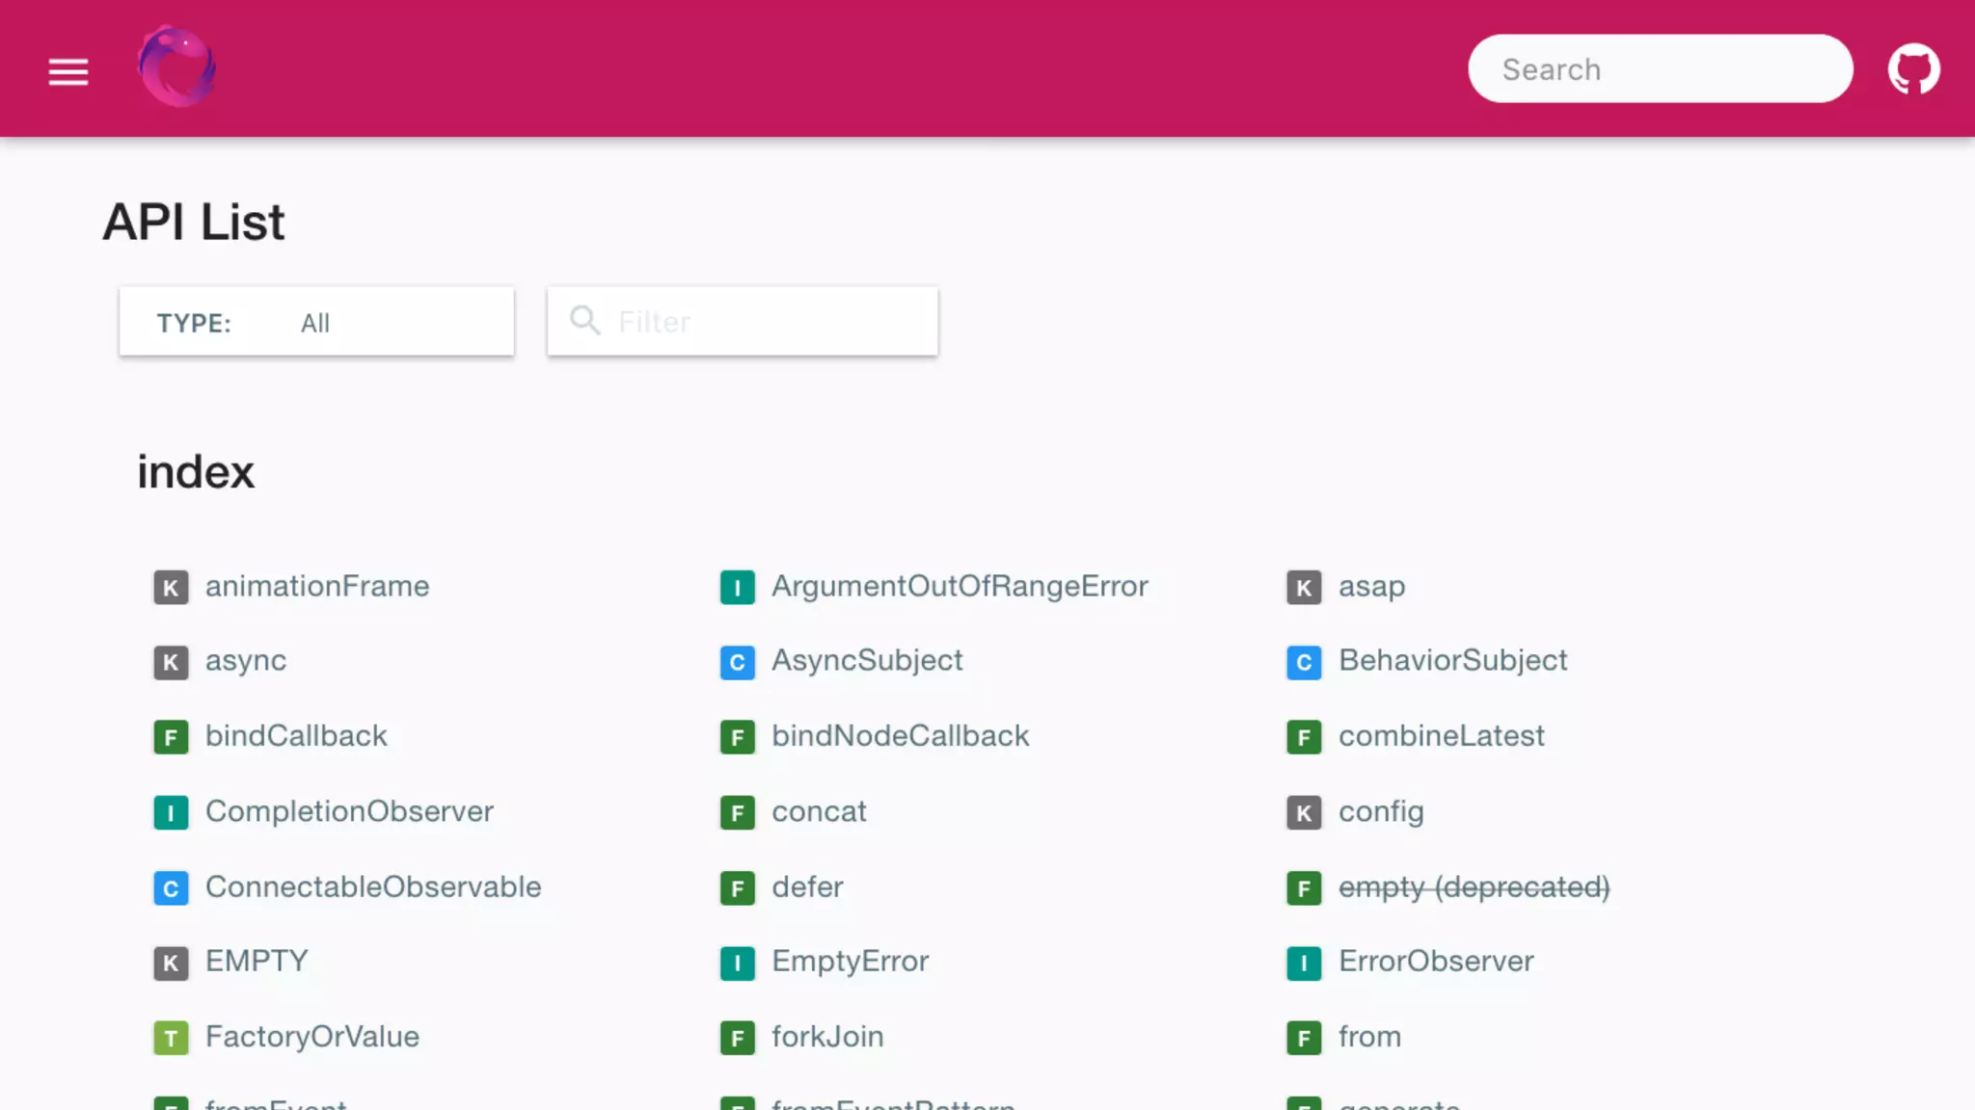1975x1110 pixels.
Task: Open the GitHub repository icon
Action: point(1913,69)
